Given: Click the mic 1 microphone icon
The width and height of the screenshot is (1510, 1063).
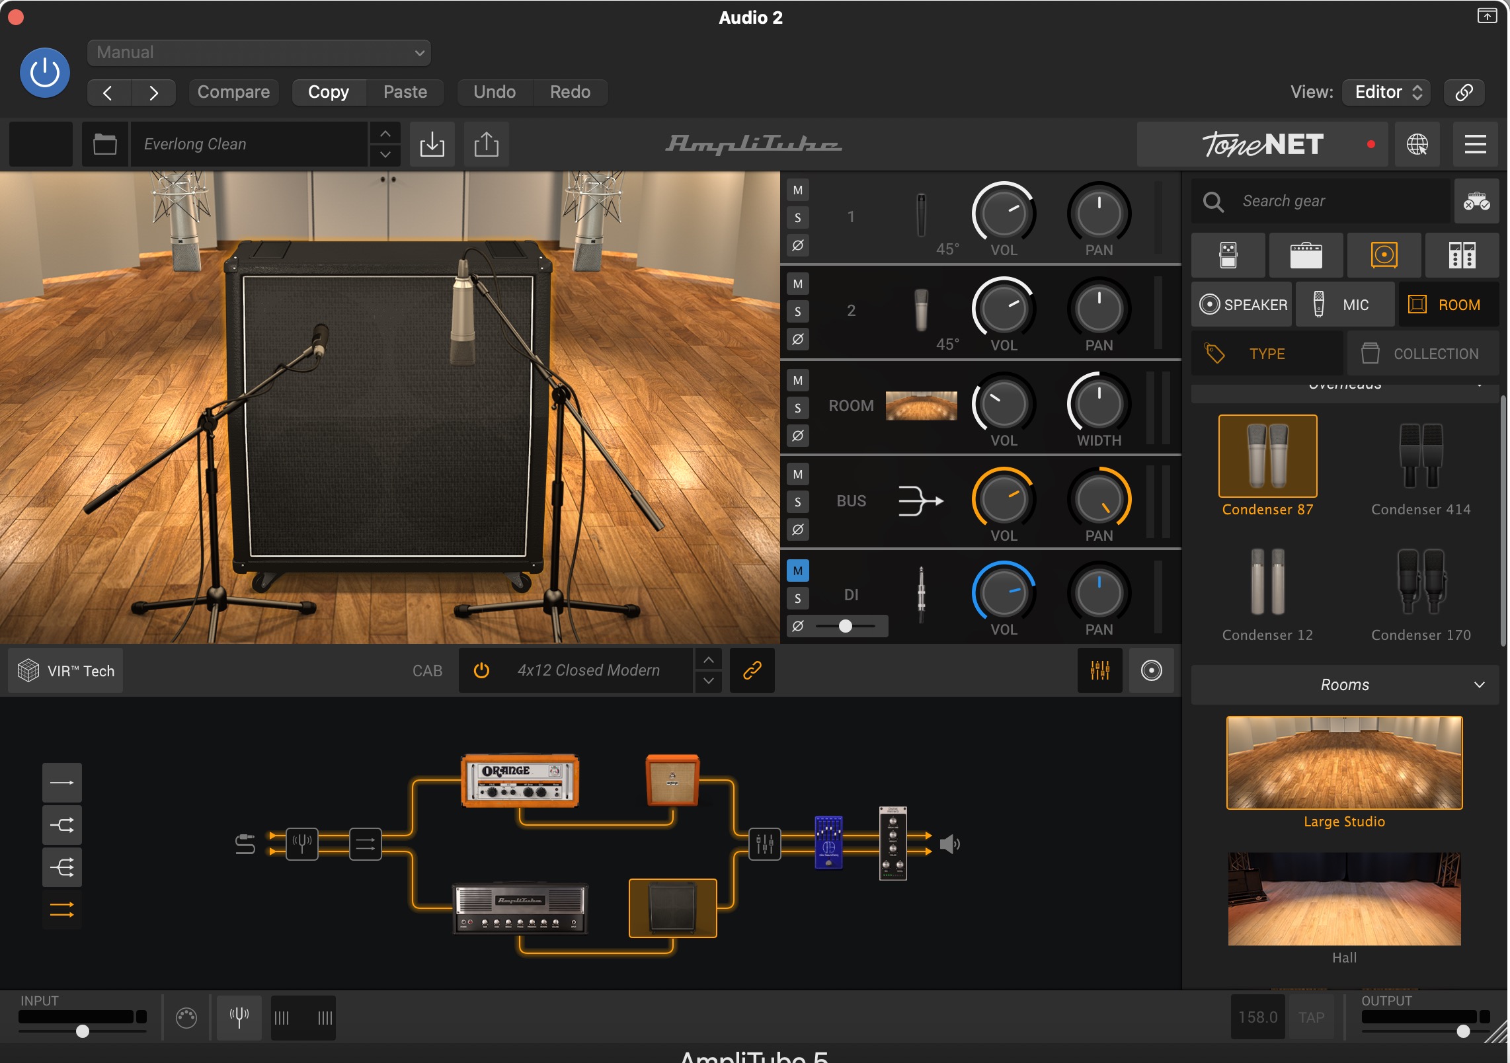Looking at the screenshot, I should coord(921,216).
